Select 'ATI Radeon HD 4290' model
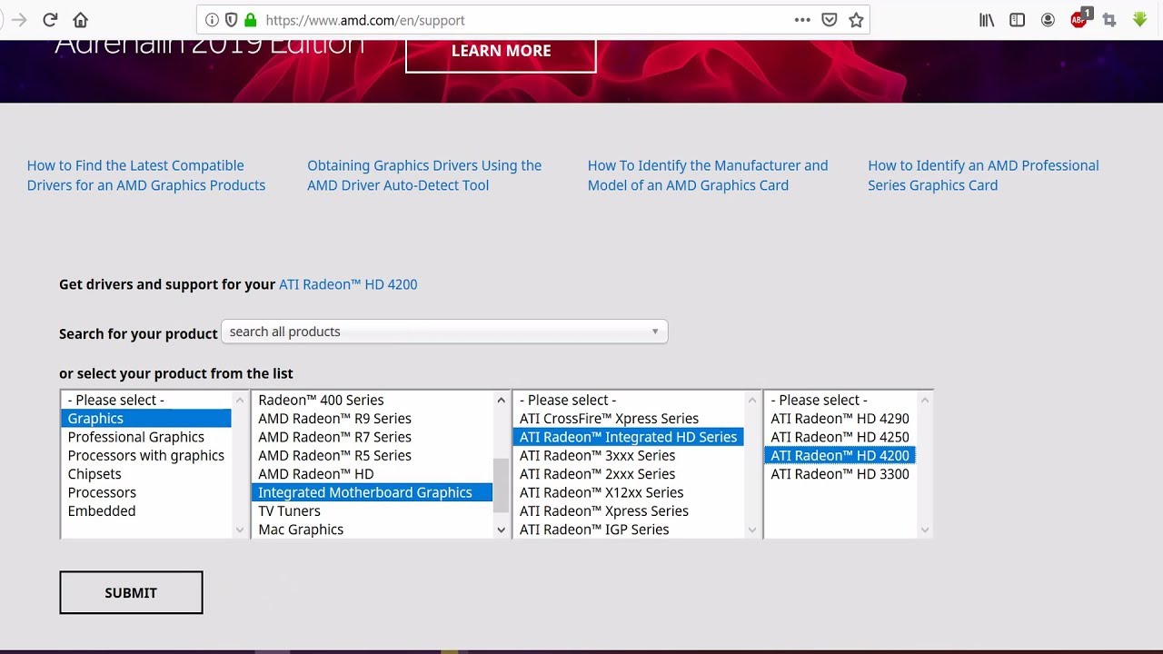The height and width of the screenshot is (654, 1163). point(840,418)
